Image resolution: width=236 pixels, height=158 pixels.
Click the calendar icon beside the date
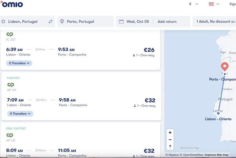(121, 22)
